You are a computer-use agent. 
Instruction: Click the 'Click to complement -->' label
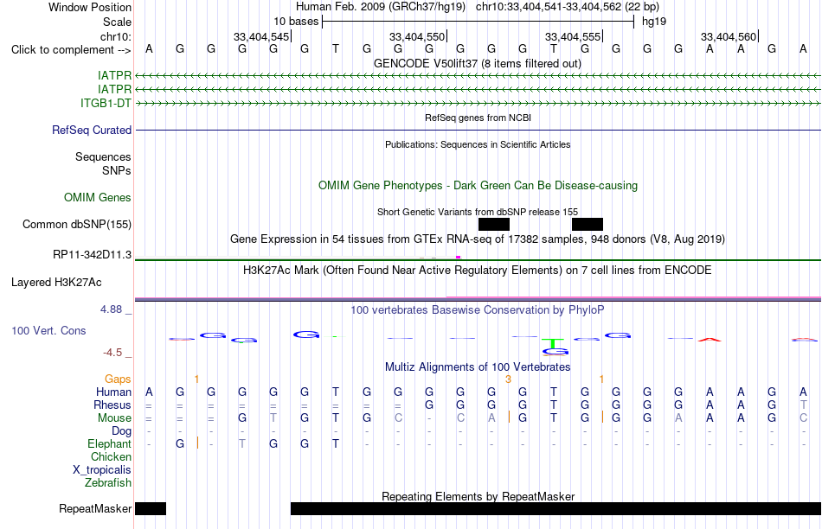71,50
